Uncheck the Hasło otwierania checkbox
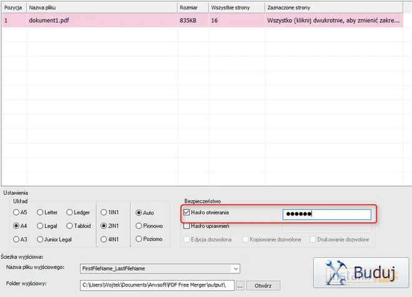 tap(187, 213)
